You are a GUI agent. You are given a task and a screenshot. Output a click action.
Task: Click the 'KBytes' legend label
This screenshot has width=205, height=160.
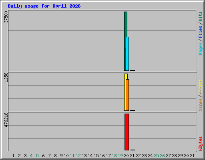[x=200, y=144]
